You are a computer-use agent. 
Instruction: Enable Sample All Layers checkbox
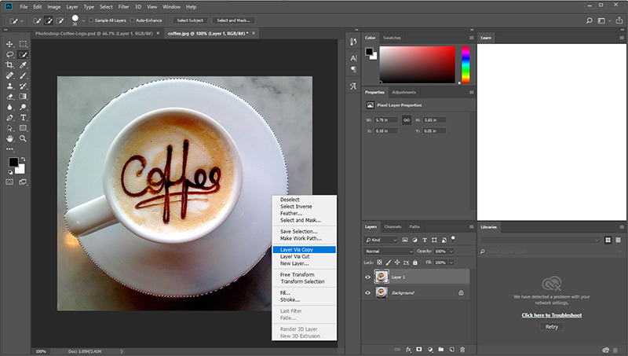(92, 20)
